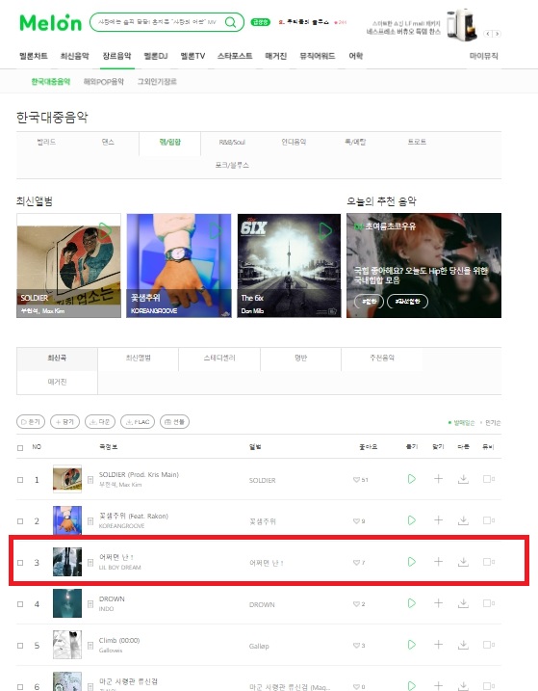Open the music video icon for row 4 DROWN
The height and width of the screenshot is (691, 538).
pyautogui.click(x=488, y=603)
